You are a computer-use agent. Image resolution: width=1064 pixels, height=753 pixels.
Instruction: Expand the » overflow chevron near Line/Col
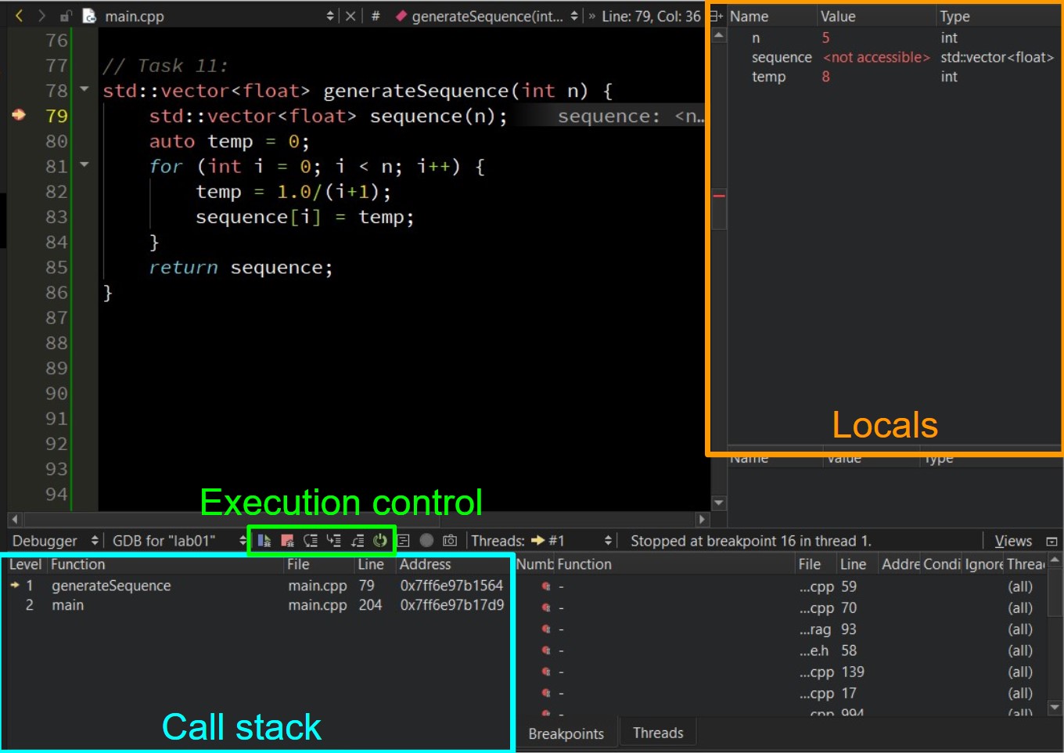[x=592, y=16]
